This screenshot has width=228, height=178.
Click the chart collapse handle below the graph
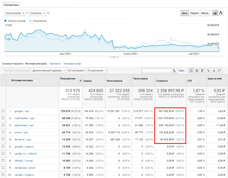point(114,56)
